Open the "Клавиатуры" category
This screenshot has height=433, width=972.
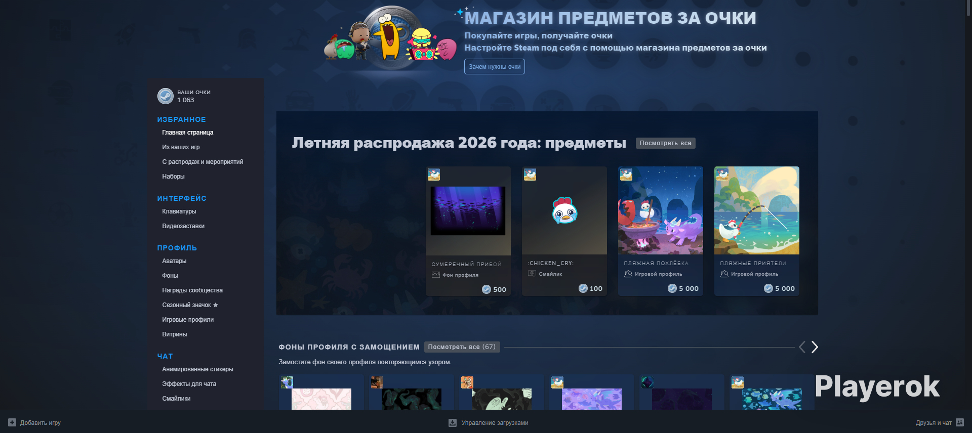click(x=179, y=211)
